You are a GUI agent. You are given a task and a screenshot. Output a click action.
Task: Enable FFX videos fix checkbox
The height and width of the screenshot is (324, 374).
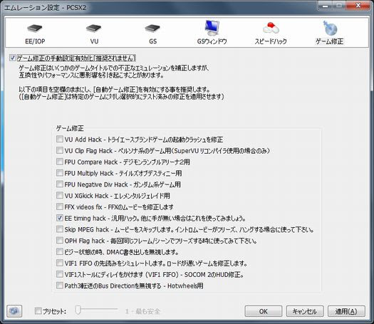[59, 207]
